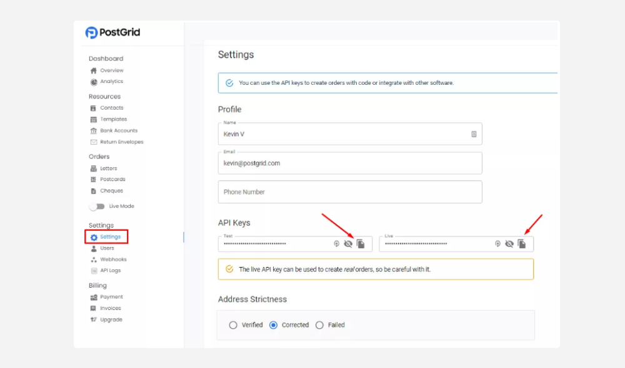Screen dimensions: 625x368
Task: Go to Analytics in the sidebar
Action: pyautogui.click(x=111, y=82)
